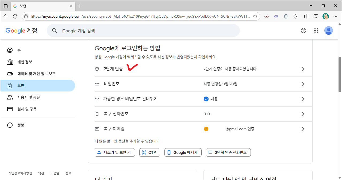
Task: Click the Edge browser profile picture
Action: tap(326, 16)
